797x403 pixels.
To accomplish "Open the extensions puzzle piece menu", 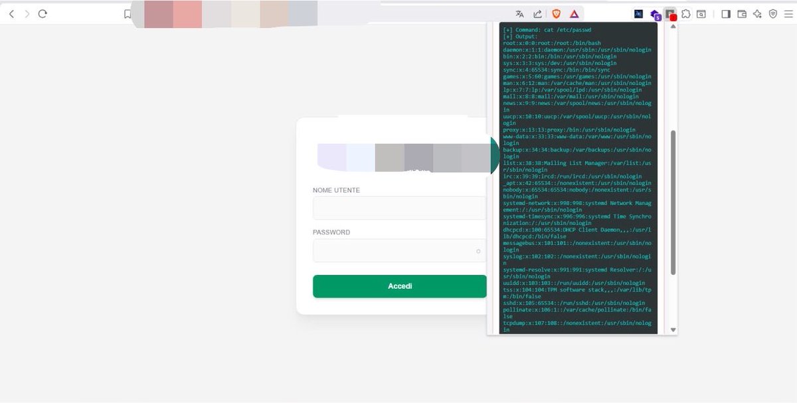I will (x=686, y=13).
